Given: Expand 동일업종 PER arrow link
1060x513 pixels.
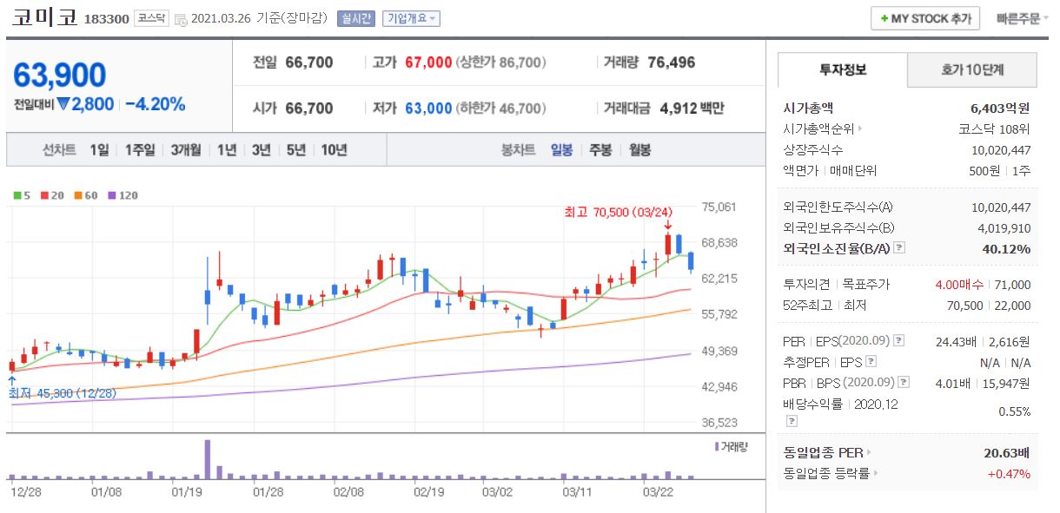Looking at the screenshot, I should tap(867, 452).
